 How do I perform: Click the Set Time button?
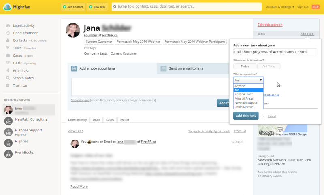pos(269,66)
